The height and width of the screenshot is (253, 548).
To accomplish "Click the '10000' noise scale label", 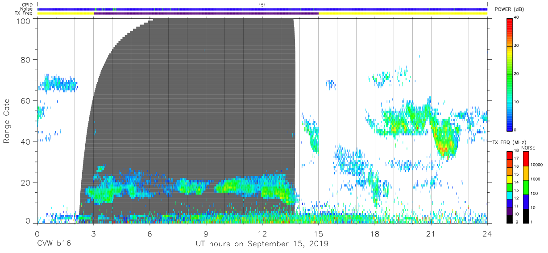I will [536, 165].
